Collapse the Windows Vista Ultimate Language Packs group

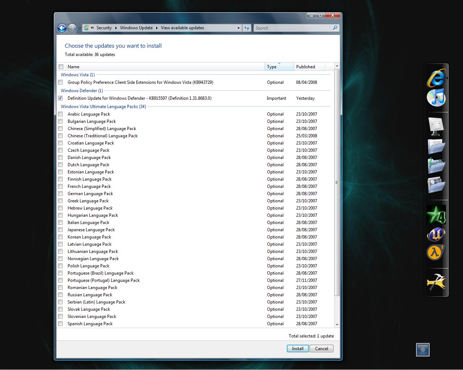tap(103, 107)
